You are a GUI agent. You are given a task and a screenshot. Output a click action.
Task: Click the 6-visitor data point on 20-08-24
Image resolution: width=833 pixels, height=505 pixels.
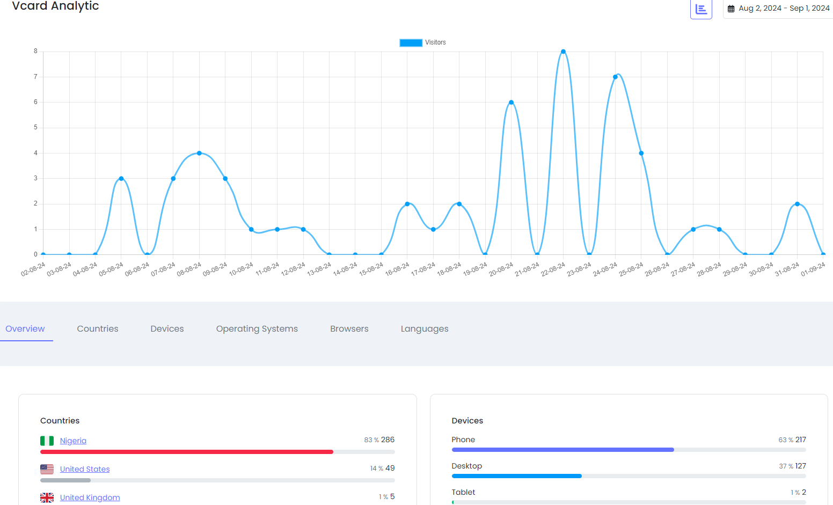pos(511,103)
